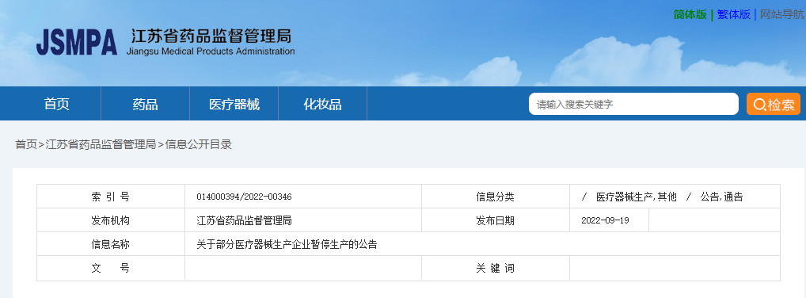Open the 医疗器械 nav tab
Image resolution: width=806 pixels, height=298 pixels.
click(x=234, y=104)
